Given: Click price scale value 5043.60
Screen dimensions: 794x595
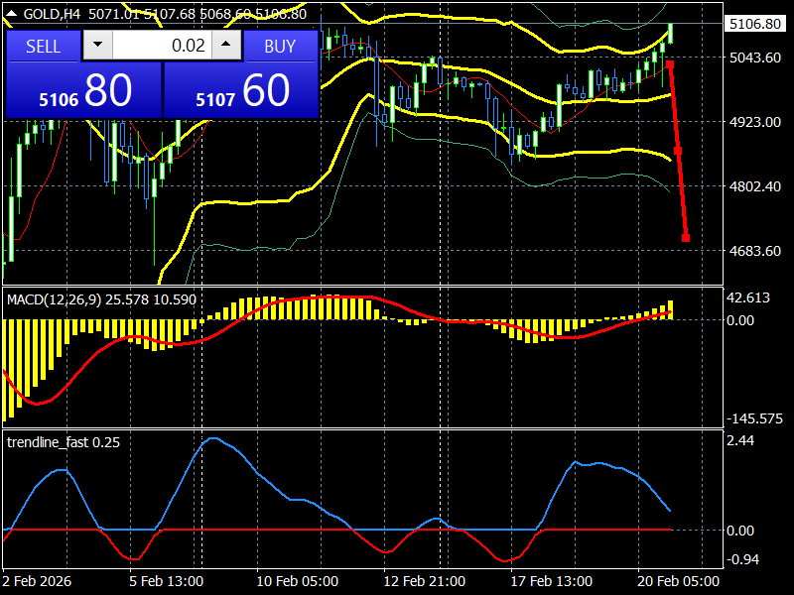Looking at the screenshot, I should point(755,58).
